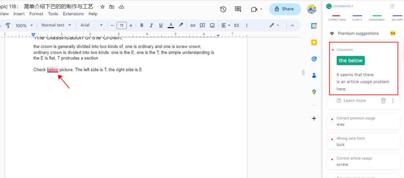Filter by Delivery category
Screen dimensions: 404x178
click(x=397, y=18)
